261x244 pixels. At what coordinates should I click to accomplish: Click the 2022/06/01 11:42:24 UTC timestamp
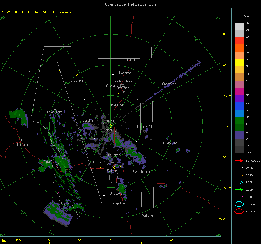click(x=28, y=12)
